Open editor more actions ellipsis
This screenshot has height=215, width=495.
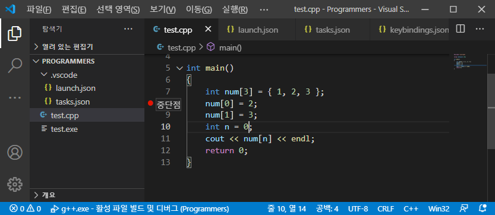pyautogui.click(x=480, y=29)
